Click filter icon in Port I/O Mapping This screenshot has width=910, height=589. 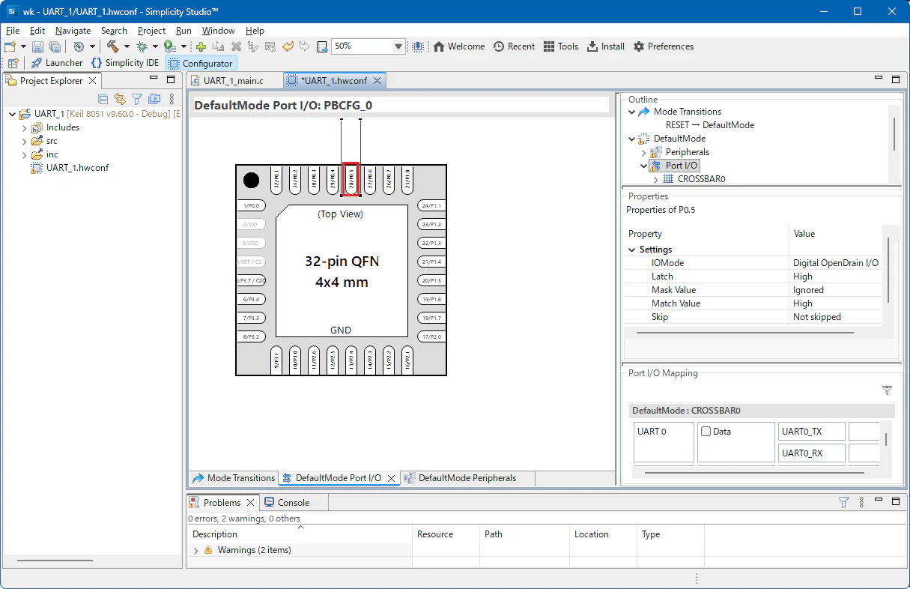pos(887,390)
